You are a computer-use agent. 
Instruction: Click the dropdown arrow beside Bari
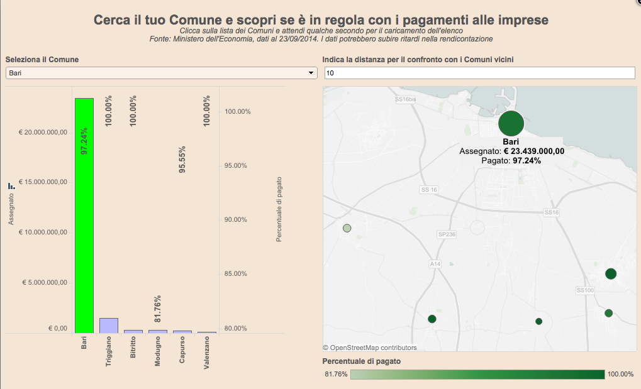[311, 74]
